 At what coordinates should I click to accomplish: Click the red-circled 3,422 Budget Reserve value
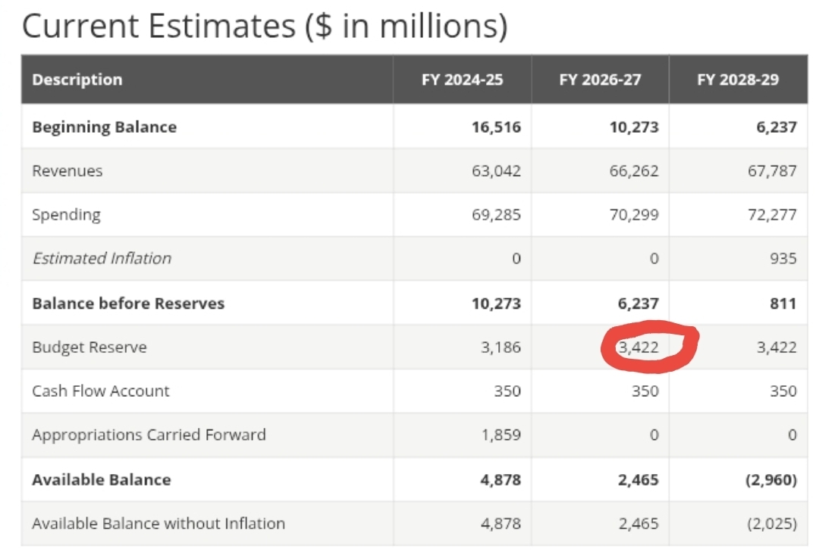click(x=639, y=347)
